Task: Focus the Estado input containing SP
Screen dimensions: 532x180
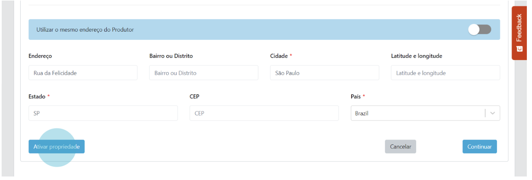Action: pyautogui.click(x=103, y=113)
